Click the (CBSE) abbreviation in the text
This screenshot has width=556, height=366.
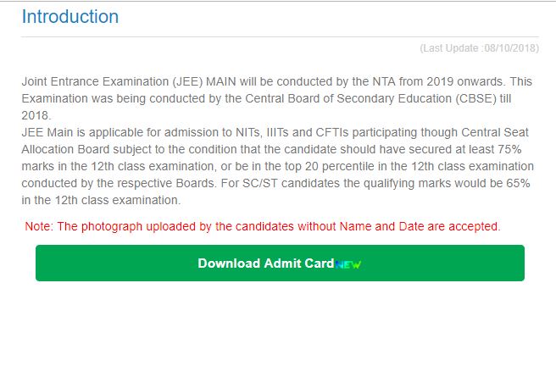pos(475,98)
